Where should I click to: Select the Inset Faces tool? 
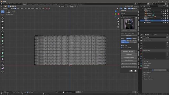[2, 41]
